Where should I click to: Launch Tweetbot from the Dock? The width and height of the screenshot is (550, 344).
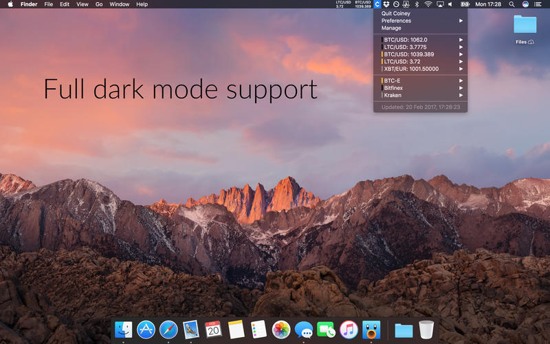[371, 330]
